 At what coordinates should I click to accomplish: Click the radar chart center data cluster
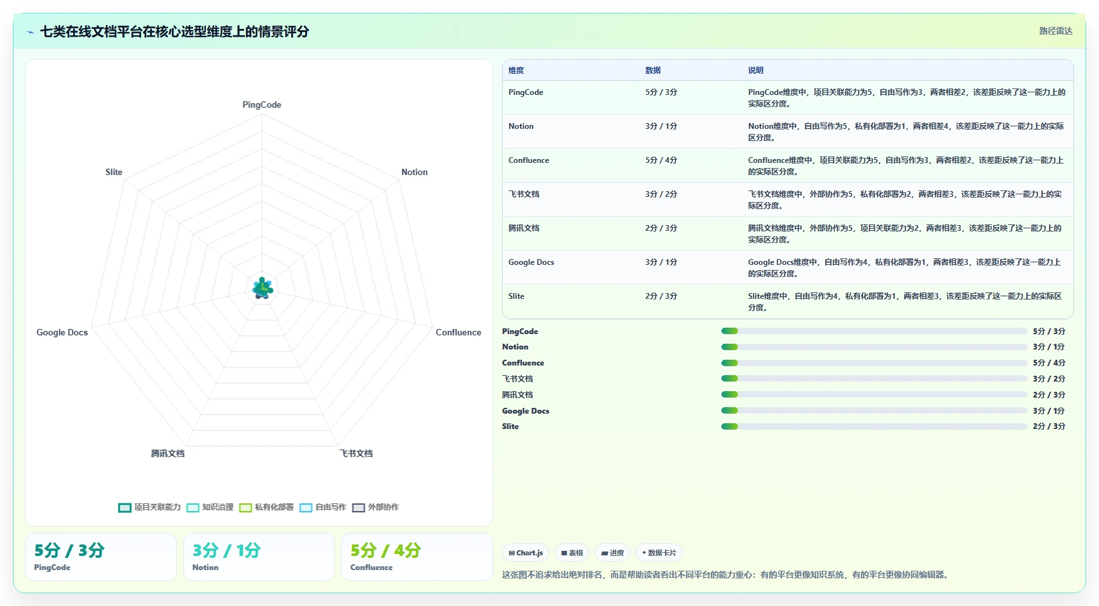pos(262,289)
